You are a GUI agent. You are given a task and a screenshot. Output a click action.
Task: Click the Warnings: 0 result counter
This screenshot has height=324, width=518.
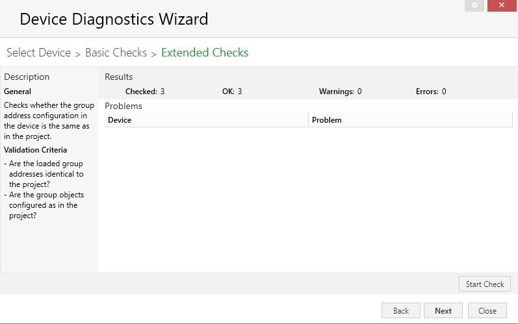coord(341,92)
